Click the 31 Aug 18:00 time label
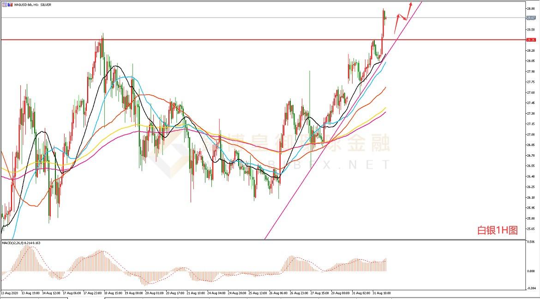 (x=382, y=293)
